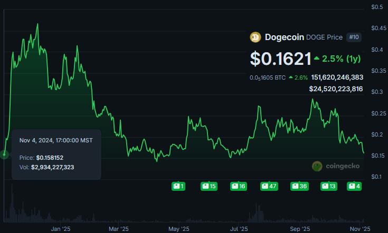
Task: Open the news marker labeled 4
Action: point(354,186)
